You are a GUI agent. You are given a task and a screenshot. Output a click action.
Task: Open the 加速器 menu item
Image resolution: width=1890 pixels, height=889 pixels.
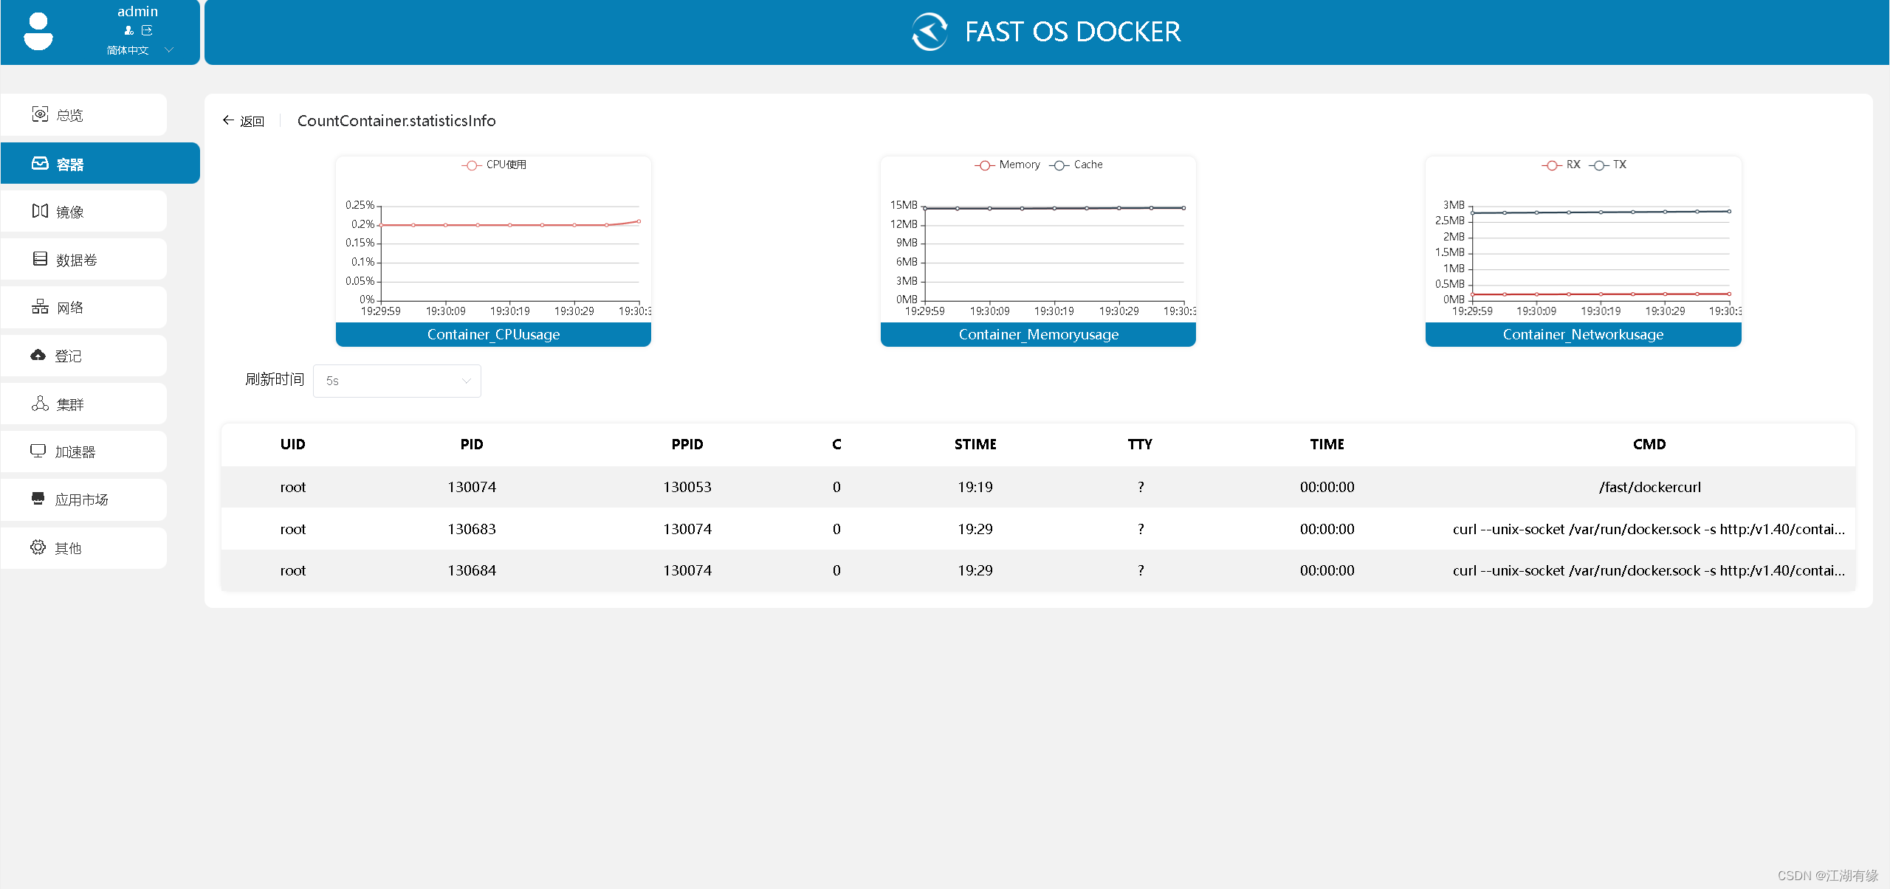pyautogui.click(x=84, y=451)
